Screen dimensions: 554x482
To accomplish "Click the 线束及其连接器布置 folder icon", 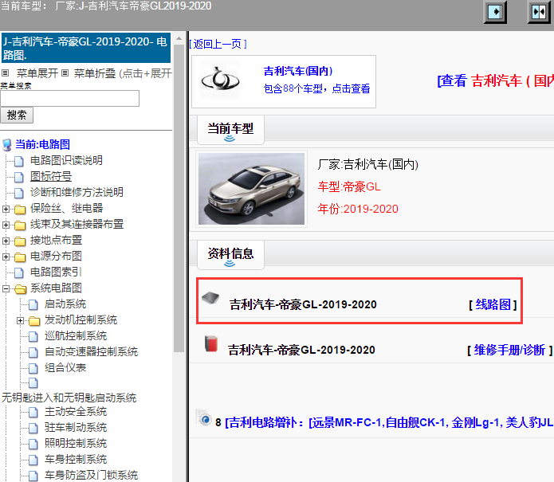I will (x=20, y=225).
